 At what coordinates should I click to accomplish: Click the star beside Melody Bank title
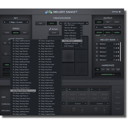point(118,40)
